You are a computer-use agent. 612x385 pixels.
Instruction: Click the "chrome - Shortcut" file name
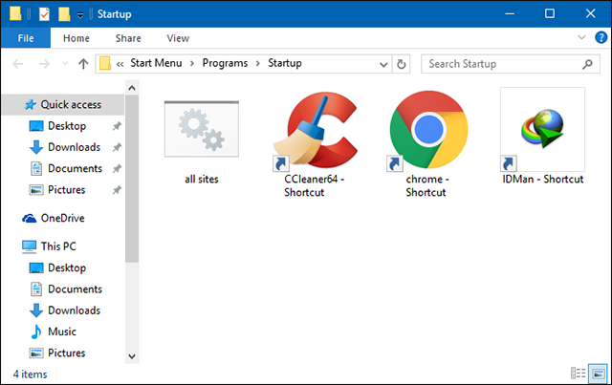(x=427, y=185)
